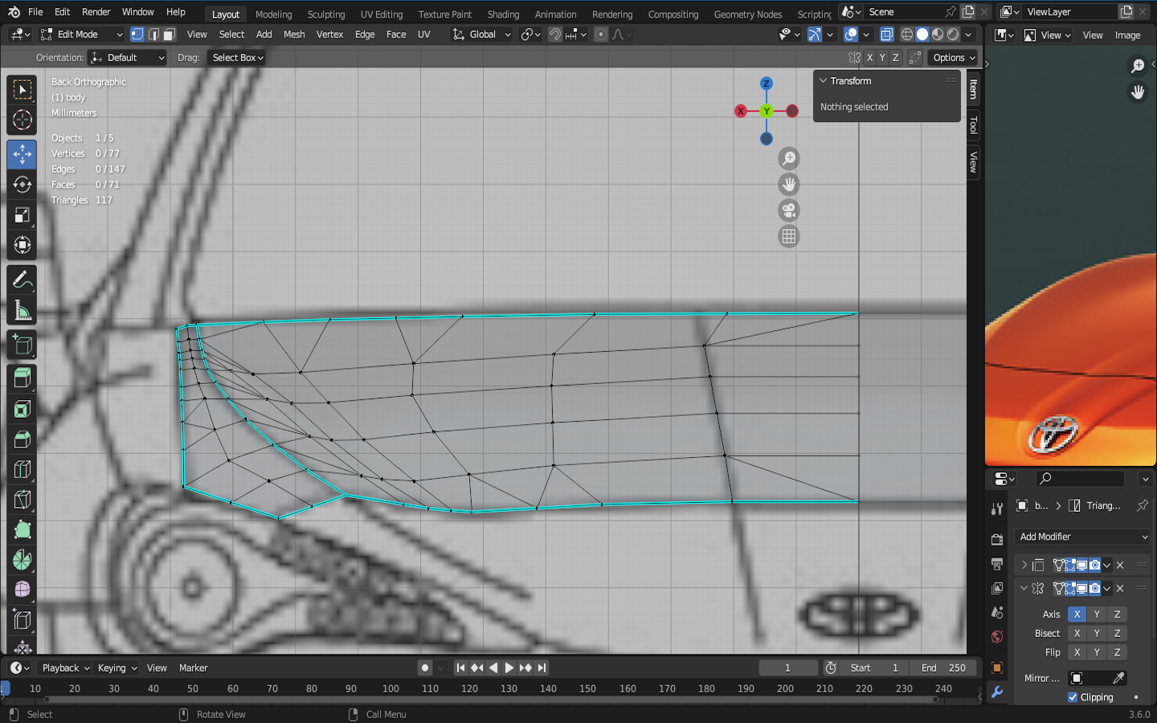
Task: Open the Add Modifier dropdown
Action: 1083,537
